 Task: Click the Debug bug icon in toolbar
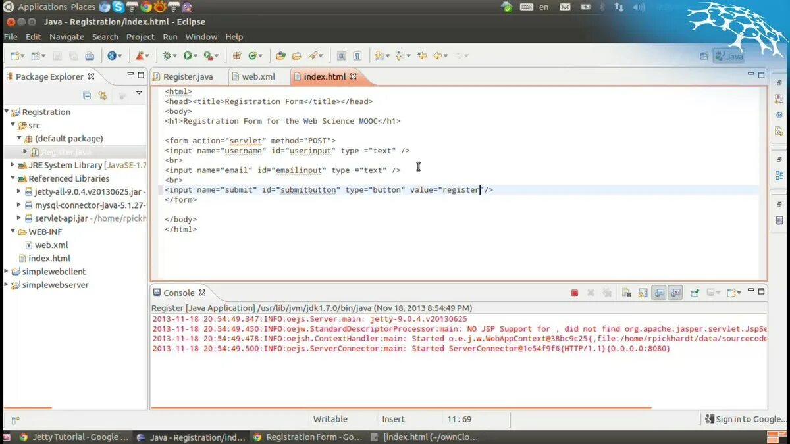[167, 56]
